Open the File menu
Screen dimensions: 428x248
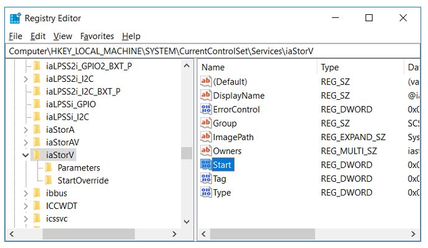pos(16,36)
